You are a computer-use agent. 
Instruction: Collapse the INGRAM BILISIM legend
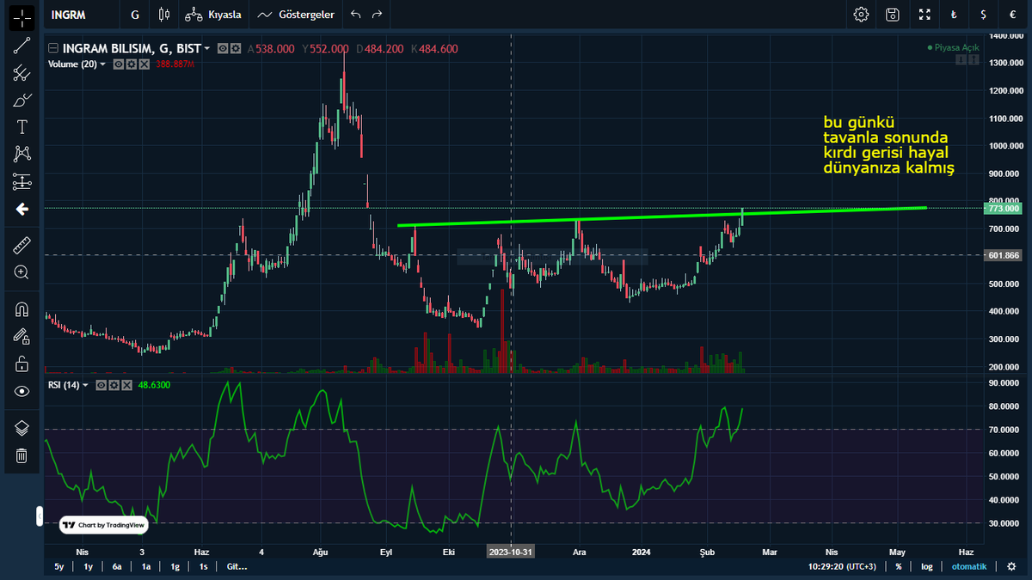tap(53, 49)
